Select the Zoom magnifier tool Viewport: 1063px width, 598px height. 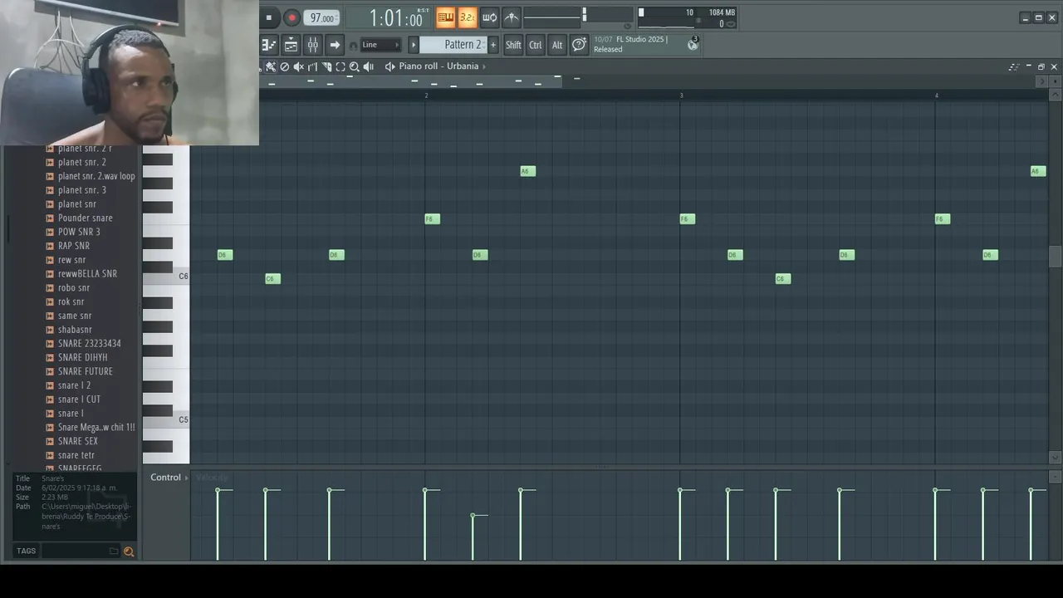click(355, 66)
